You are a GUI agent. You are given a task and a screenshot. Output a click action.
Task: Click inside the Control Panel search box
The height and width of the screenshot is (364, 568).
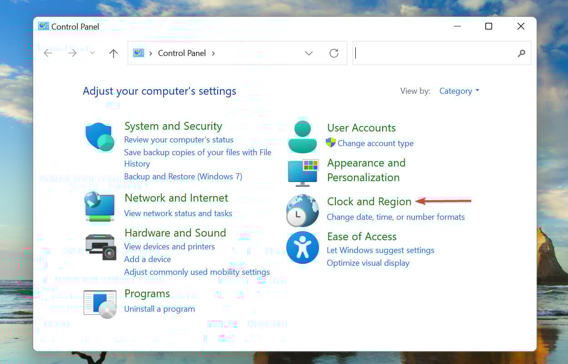pos(436,53)
